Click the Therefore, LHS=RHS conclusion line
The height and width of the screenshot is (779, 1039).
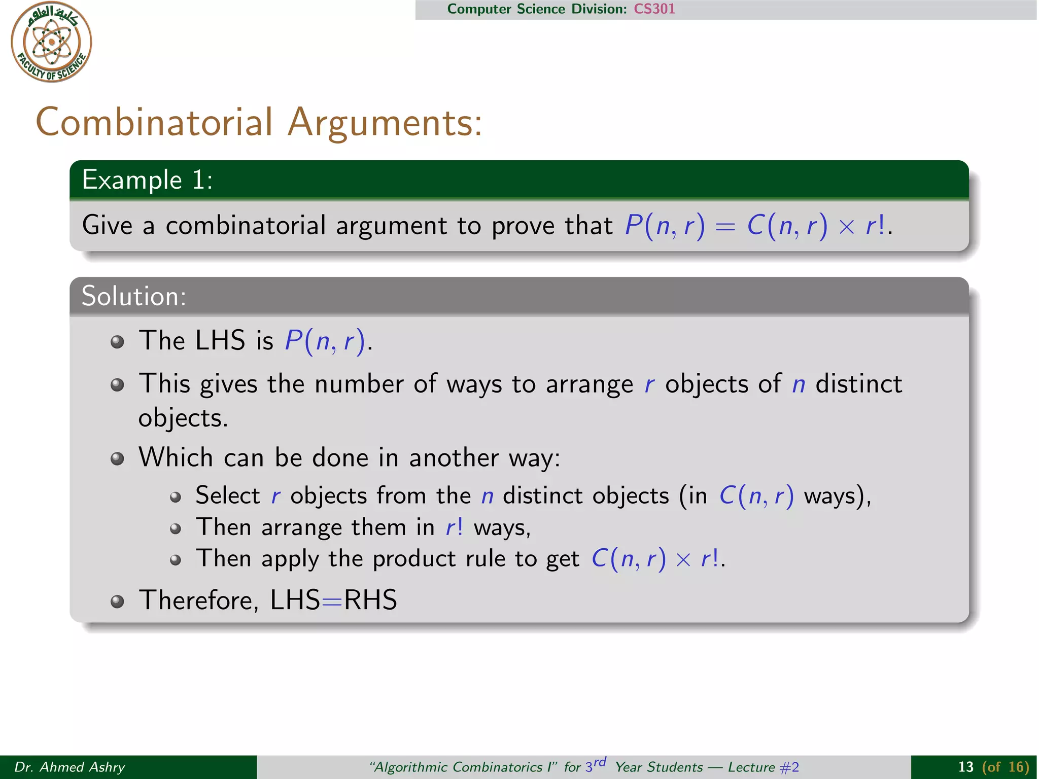(x=268, y=600)
